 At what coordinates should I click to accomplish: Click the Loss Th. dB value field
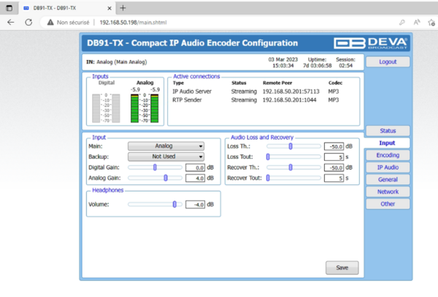coord(334,146)
